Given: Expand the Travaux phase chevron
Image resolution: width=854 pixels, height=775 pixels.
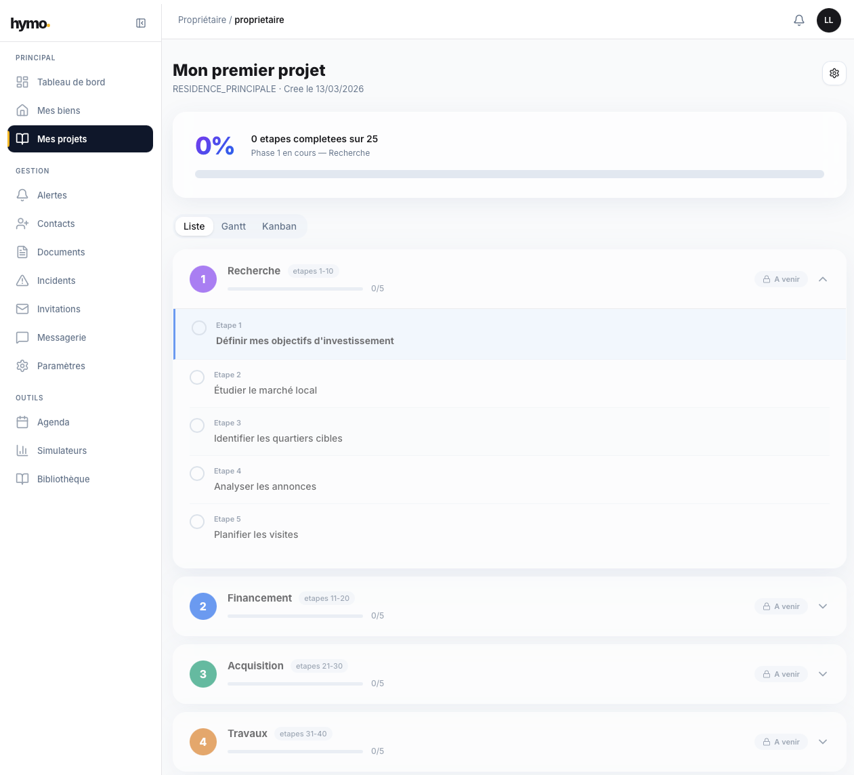Looking at the screenshot, I should (823, 742).
